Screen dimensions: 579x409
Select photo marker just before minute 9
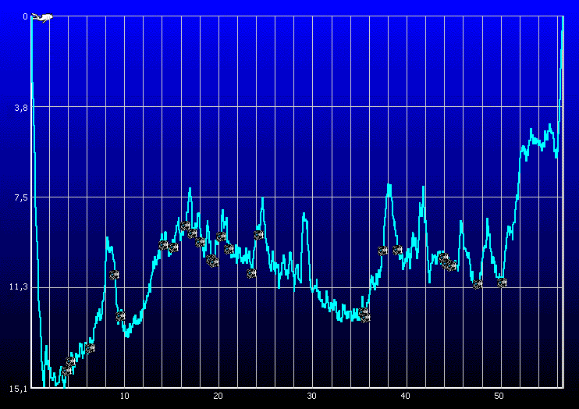114,275
